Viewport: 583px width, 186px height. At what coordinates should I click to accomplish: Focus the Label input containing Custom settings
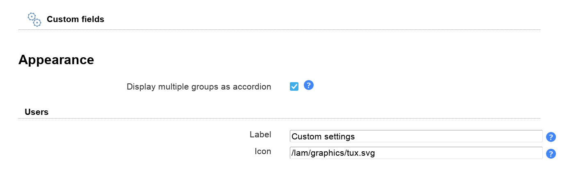tap(416, 136)
